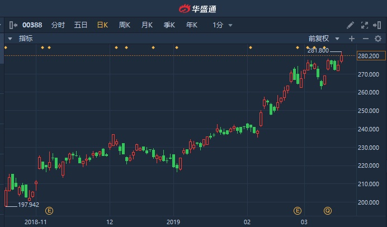Click the minus zoom-out icon
Viewport: 387px width, 227px height.
(x=365, y=39)
